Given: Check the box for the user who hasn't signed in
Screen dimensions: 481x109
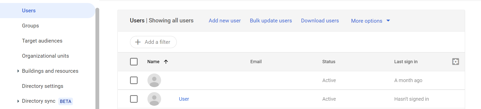Looking at the screenshot, I should pos(134,99).
